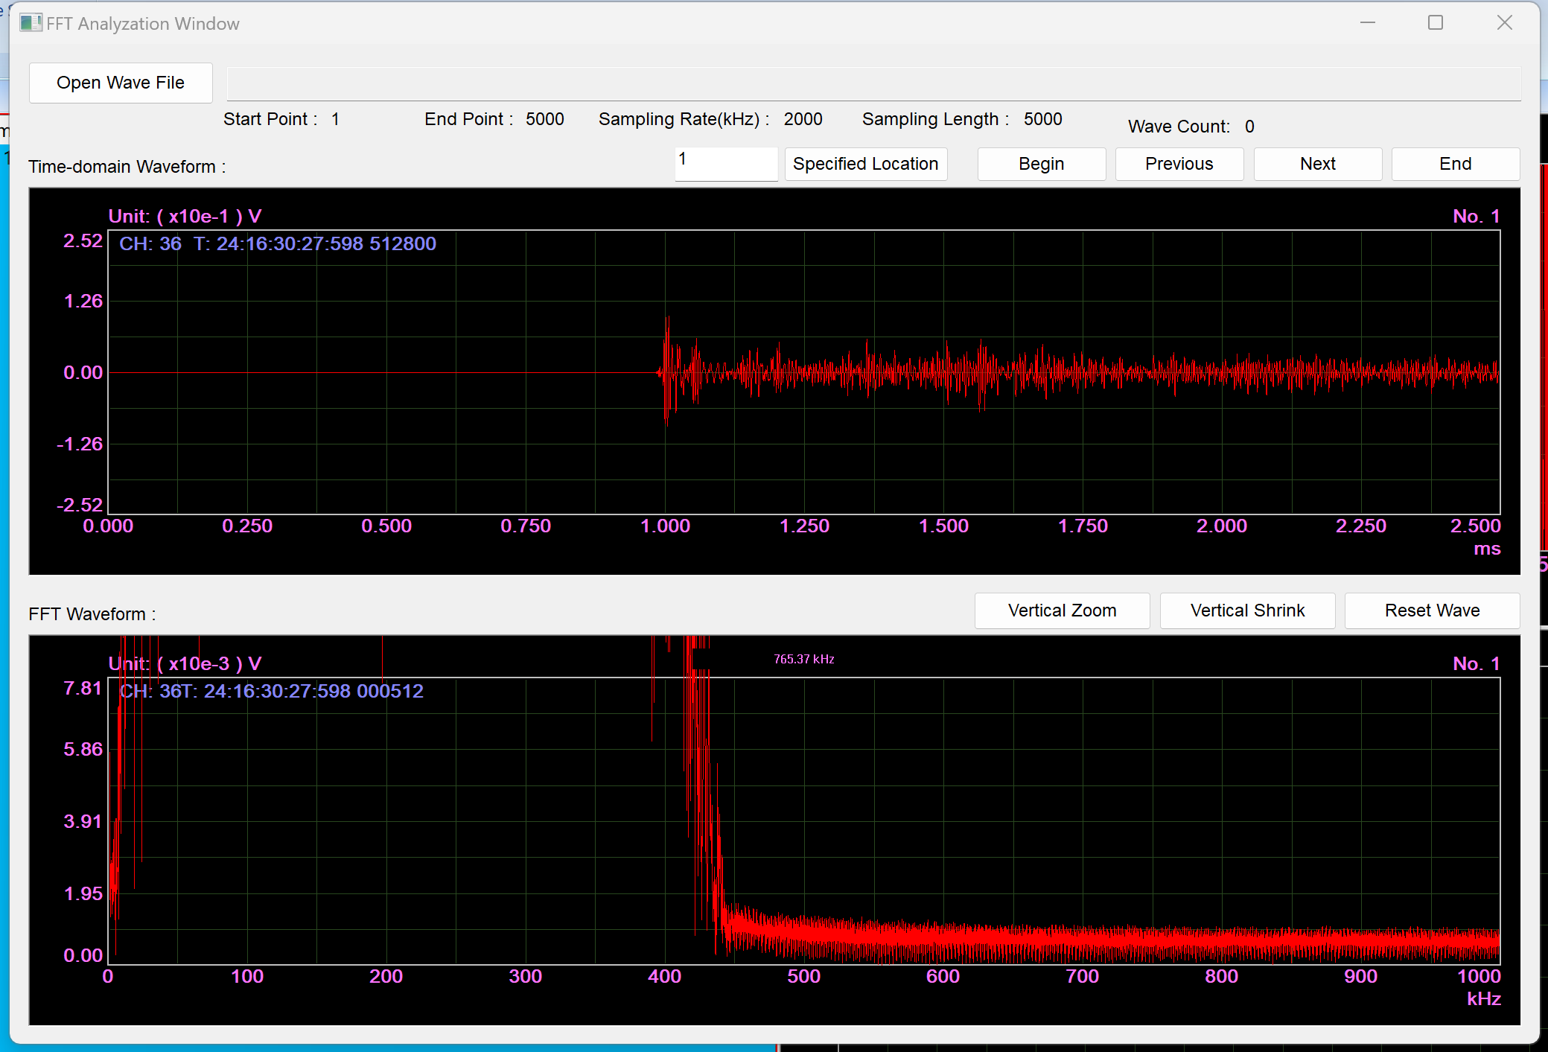Jump to the End waveform
This screenshot has height=1052, width=1548.
[x=1456, y=164]
